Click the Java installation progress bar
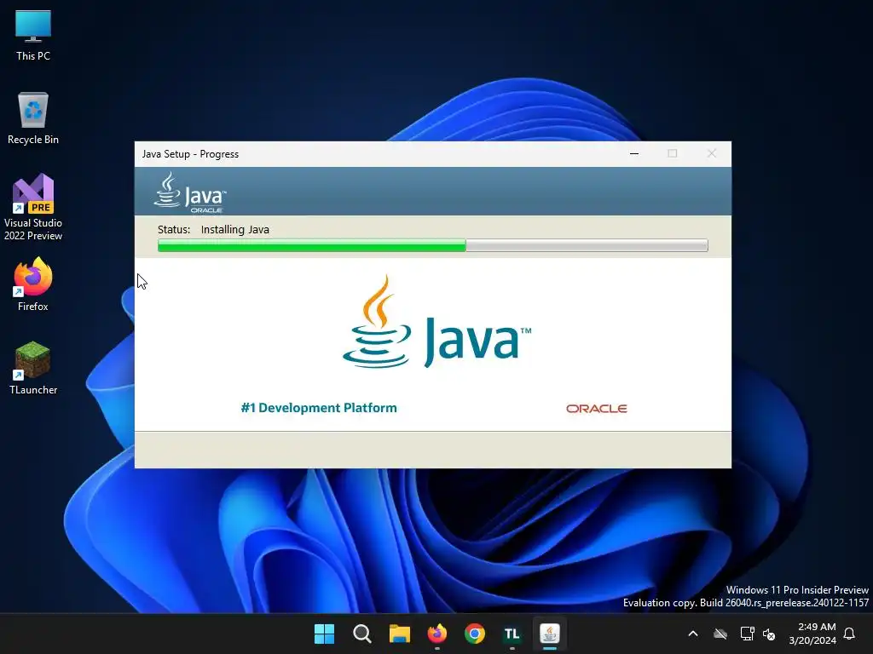 432,245
